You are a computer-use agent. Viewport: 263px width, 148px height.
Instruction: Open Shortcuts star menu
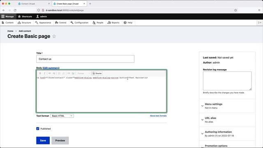(x=25, y=16)
